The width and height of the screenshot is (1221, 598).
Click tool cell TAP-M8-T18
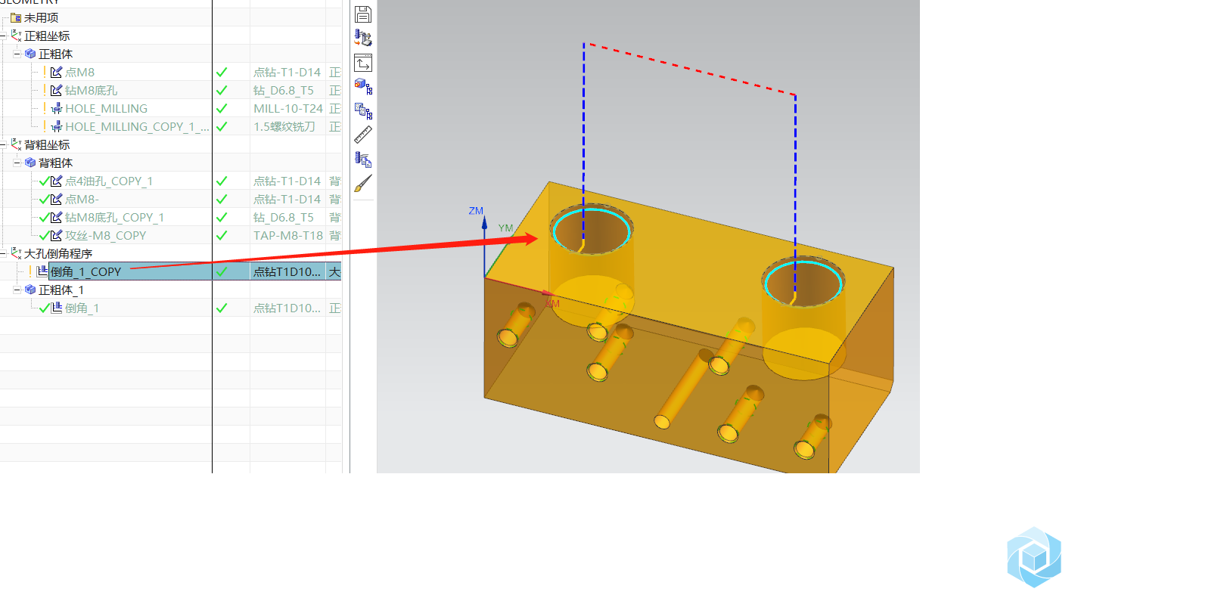(287, 235)
